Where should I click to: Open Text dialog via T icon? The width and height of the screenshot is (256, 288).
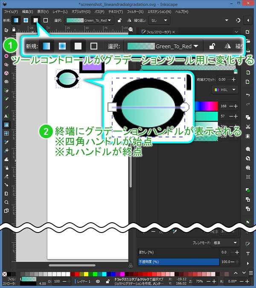[x=248, y=253]
